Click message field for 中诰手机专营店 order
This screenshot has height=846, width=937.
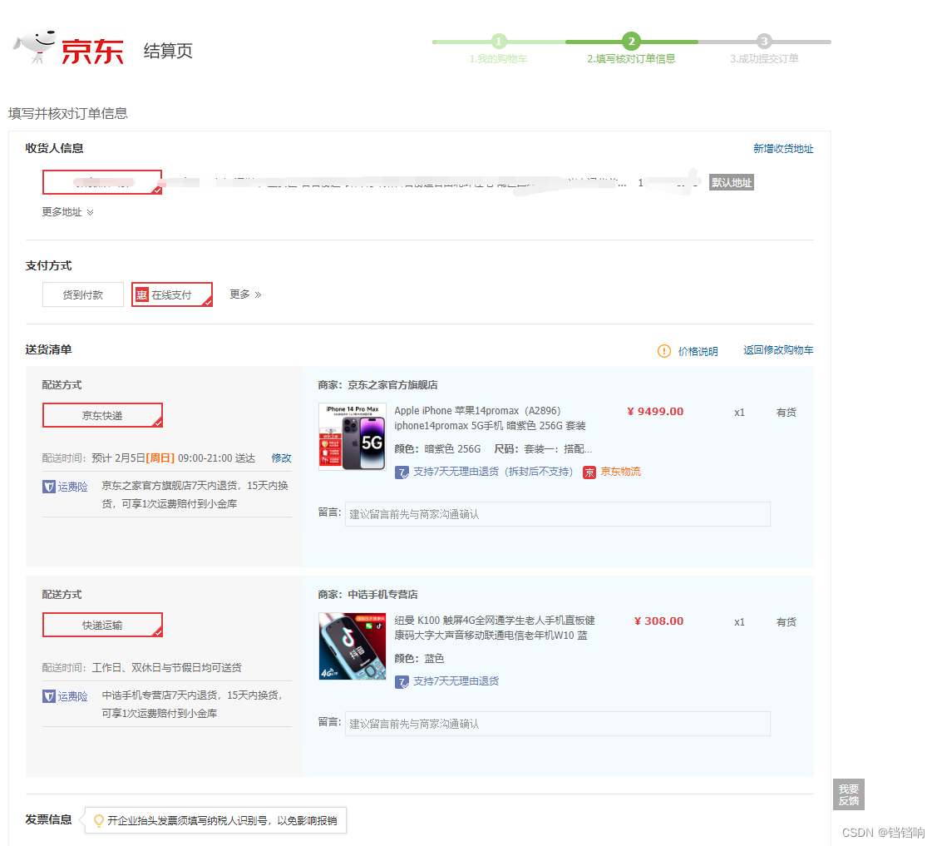[x=558, y=724]
